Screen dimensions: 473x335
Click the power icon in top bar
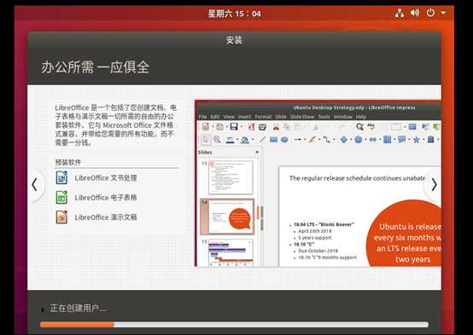pyautogui.click(x=430, y=13)
